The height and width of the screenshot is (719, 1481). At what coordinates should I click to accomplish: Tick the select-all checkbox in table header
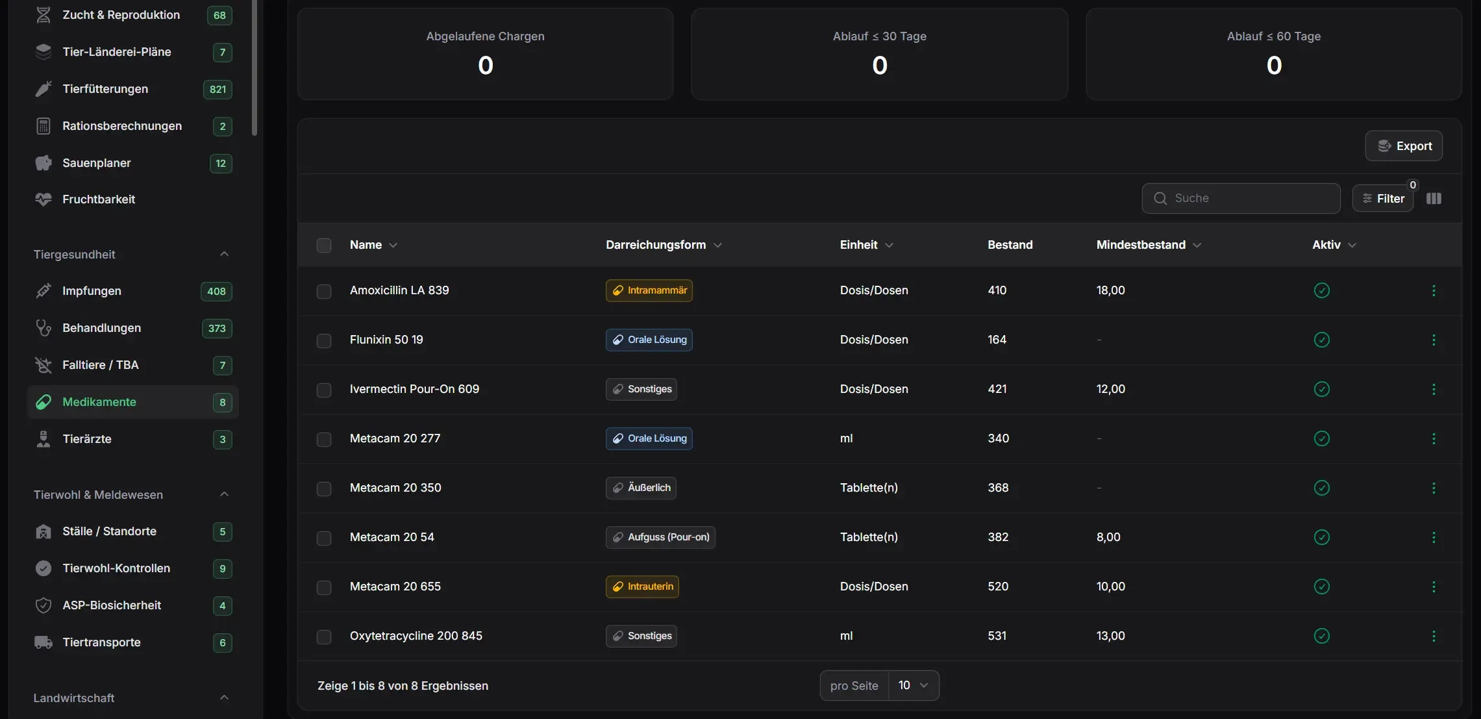[x=324, y=246]
